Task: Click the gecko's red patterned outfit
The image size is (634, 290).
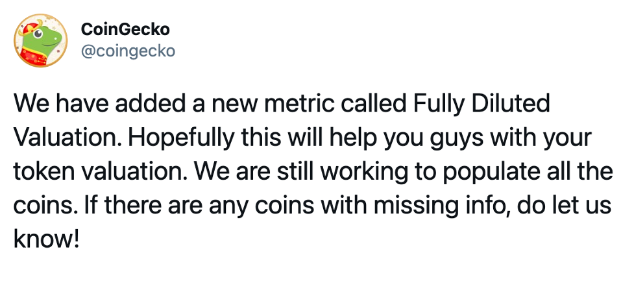Action: point(34,55)
